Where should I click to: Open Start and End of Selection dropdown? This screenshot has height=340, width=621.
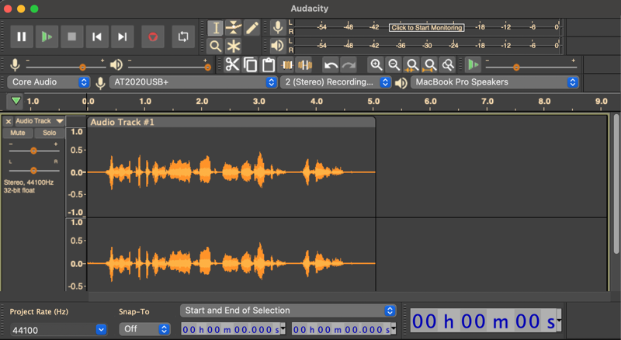(288, 311)
